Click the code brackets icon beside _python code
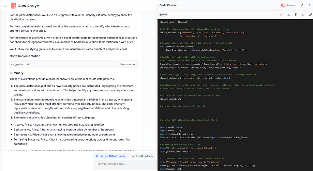 coord(13,64)
